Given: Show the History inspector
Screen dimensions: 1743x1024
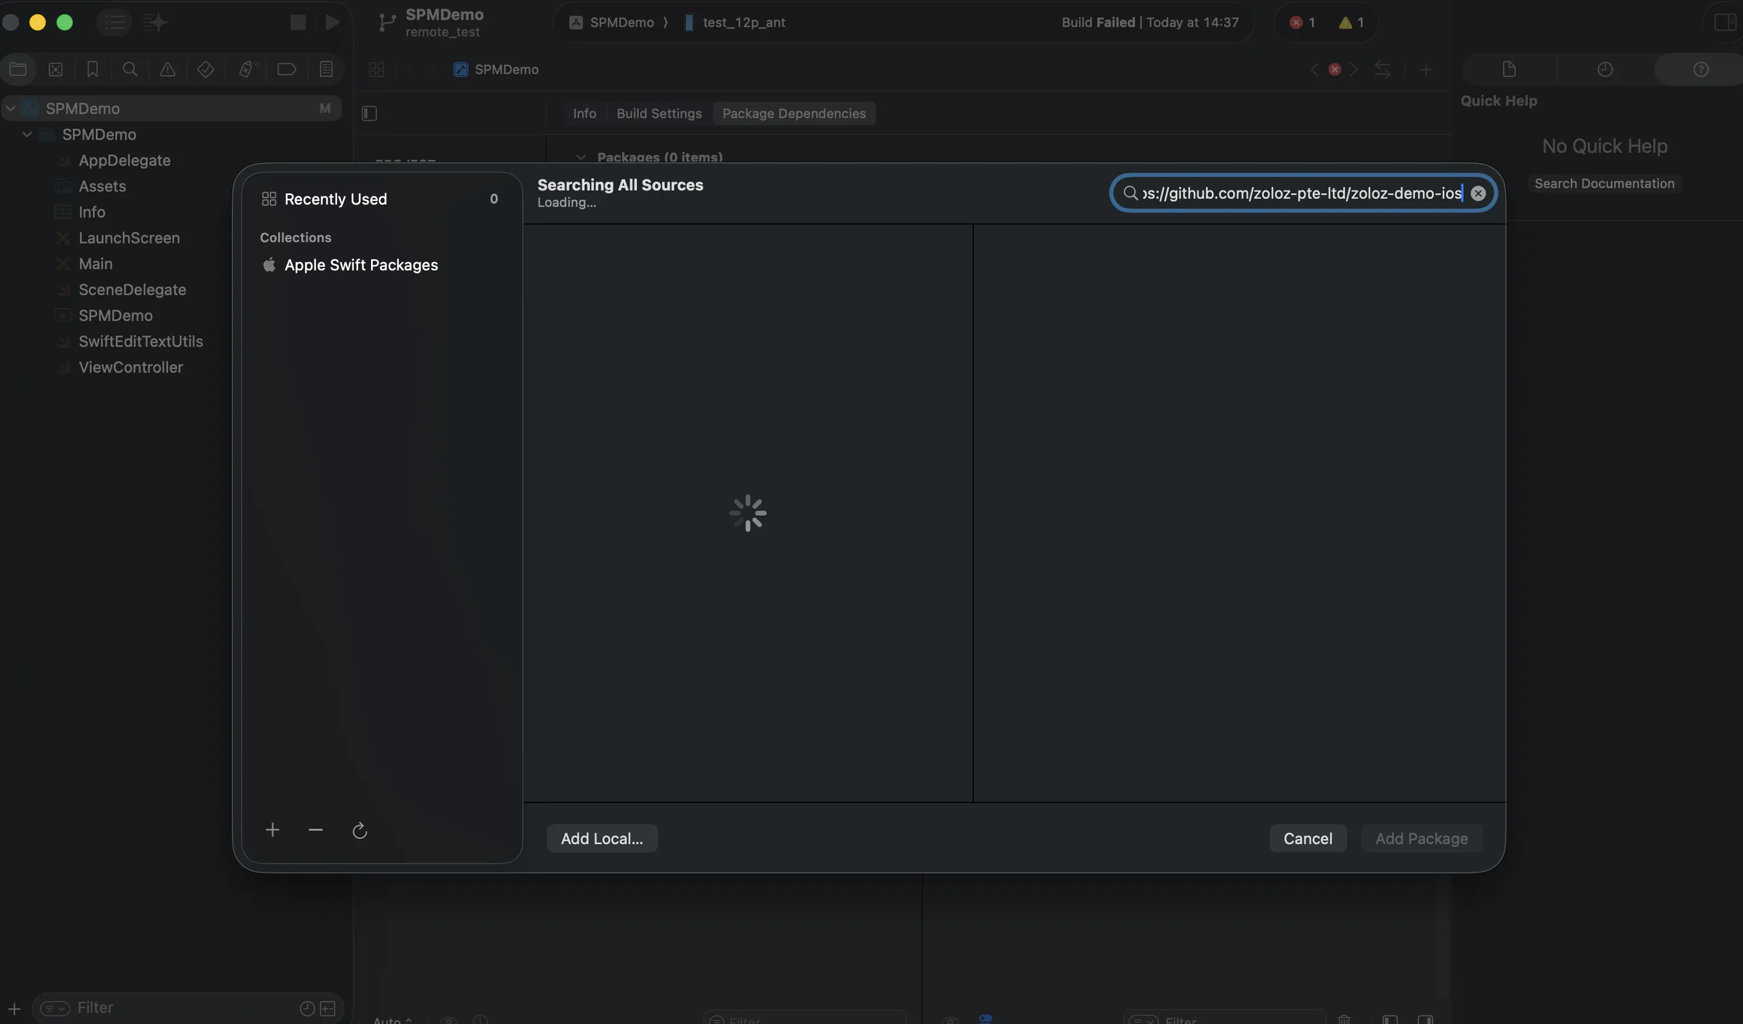Looking at the screenshot, I should point(1605,69).
